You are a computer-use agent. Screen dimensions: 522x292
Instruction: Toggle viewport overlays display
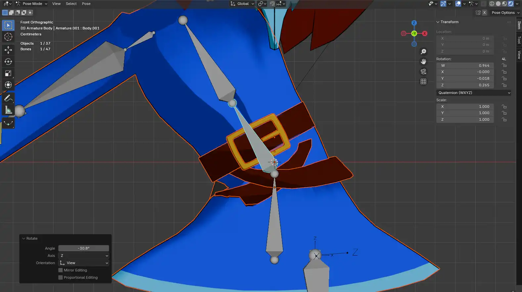point(458,4)
